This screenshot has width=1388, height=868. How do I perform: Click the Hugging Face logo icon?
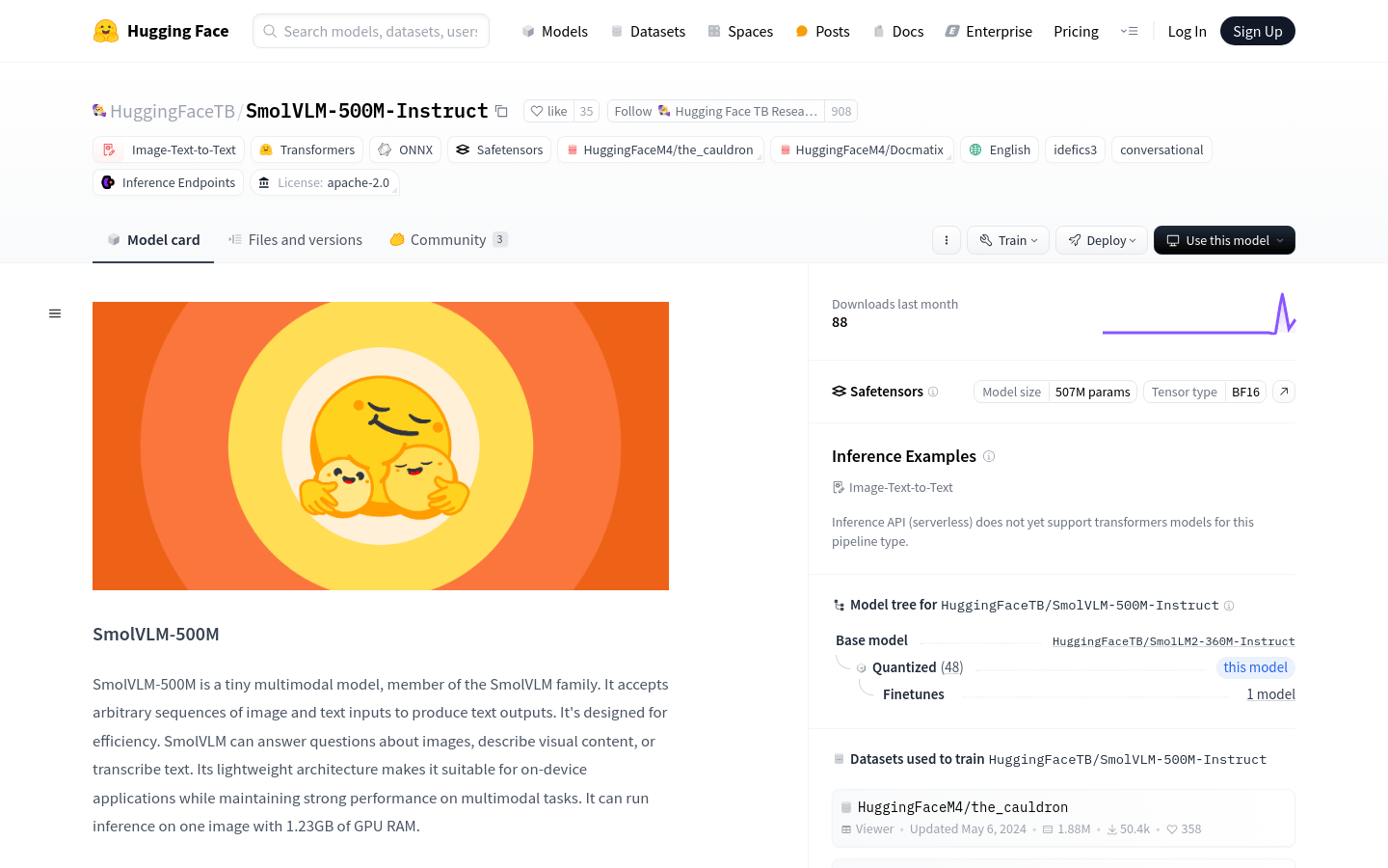tap(106, 31)
